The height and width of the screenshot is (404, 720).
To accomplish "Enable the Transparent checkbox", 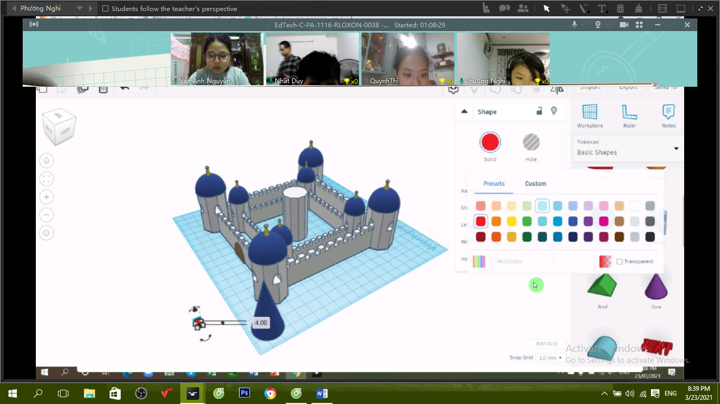I will [x=620, y=261].
